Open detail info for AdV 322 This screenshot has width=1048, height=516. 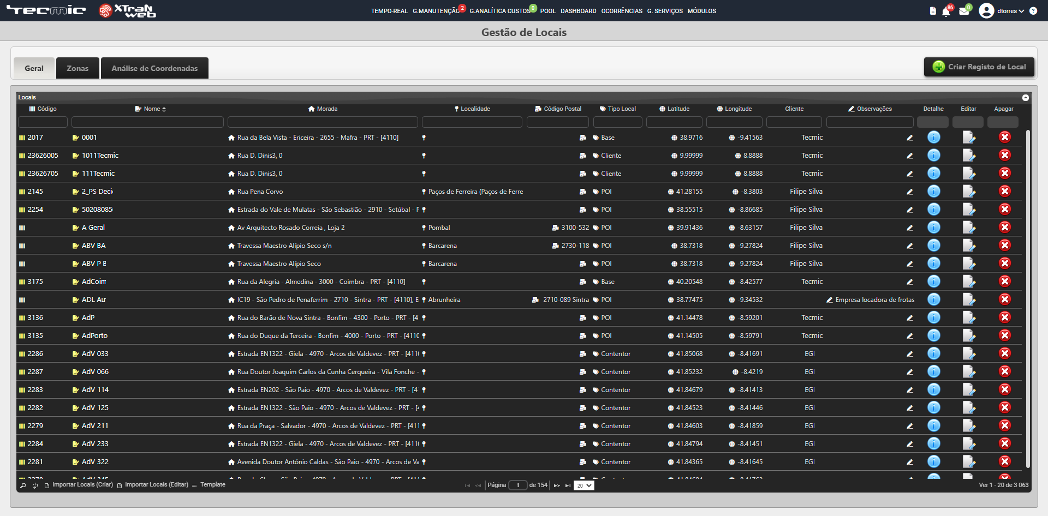(934, 461)
